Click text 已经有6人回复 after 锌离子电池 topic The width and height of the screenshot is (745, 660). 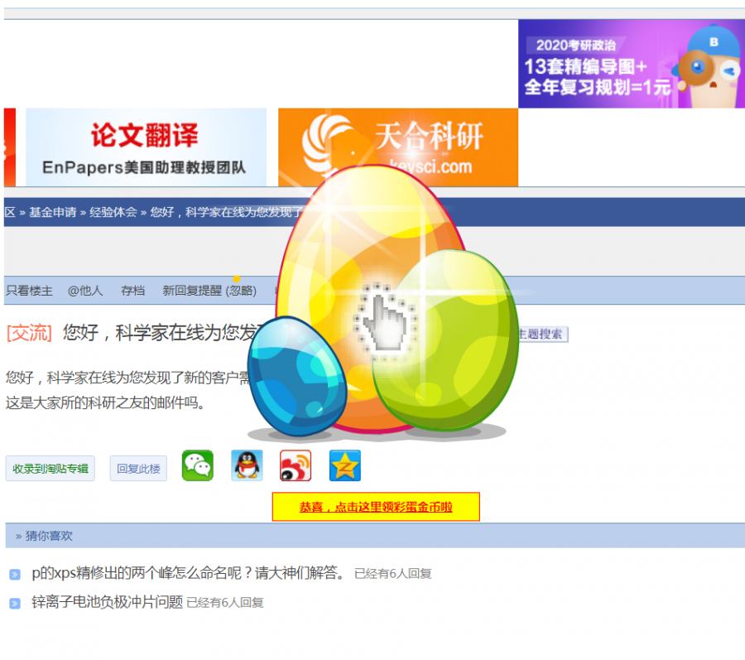click(225, 603)
